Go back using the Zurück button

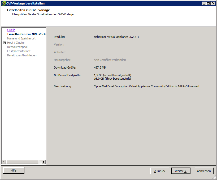pos(159,171)
